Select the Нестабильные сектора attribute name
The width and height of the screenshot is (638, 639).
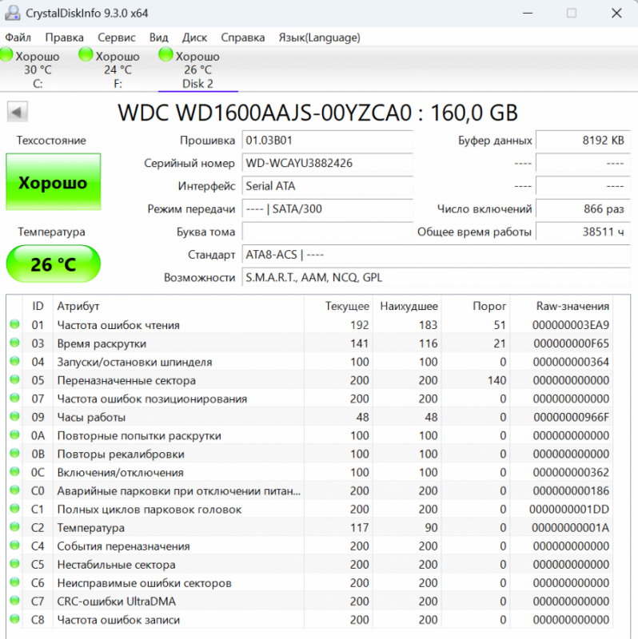[116, 565]
